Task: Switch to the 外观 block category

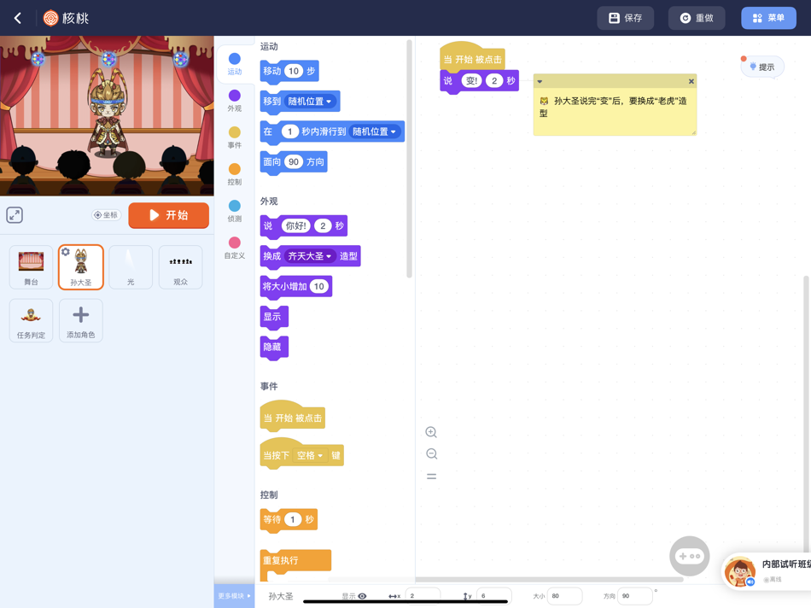Action: [234, 101]
